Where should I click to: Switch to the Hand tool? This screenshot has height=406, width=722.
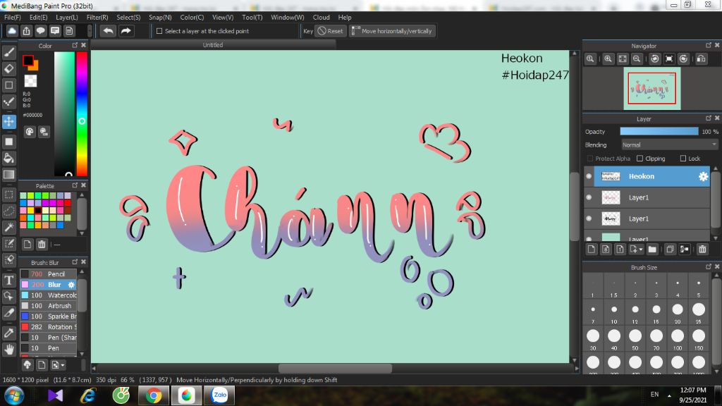click(8, 350)
